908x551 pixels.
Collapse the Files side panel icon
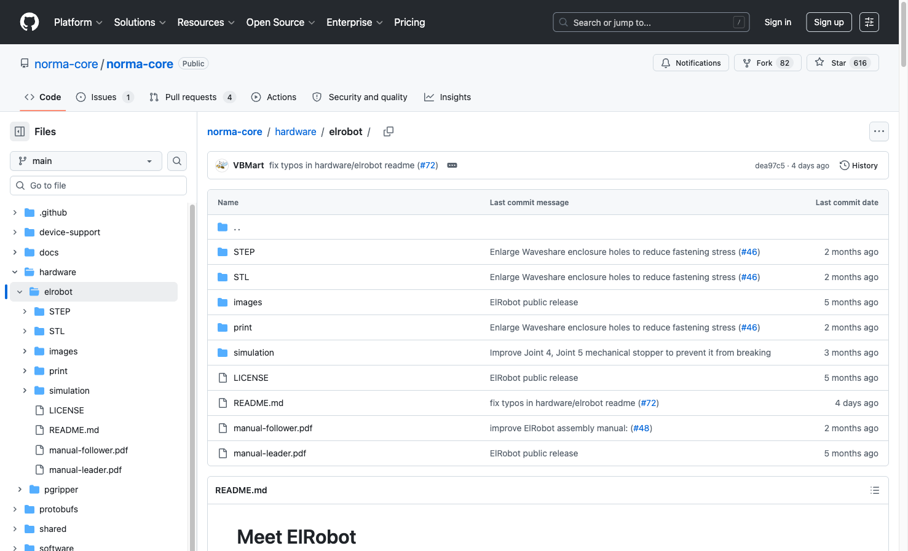(x=20, y=131)
